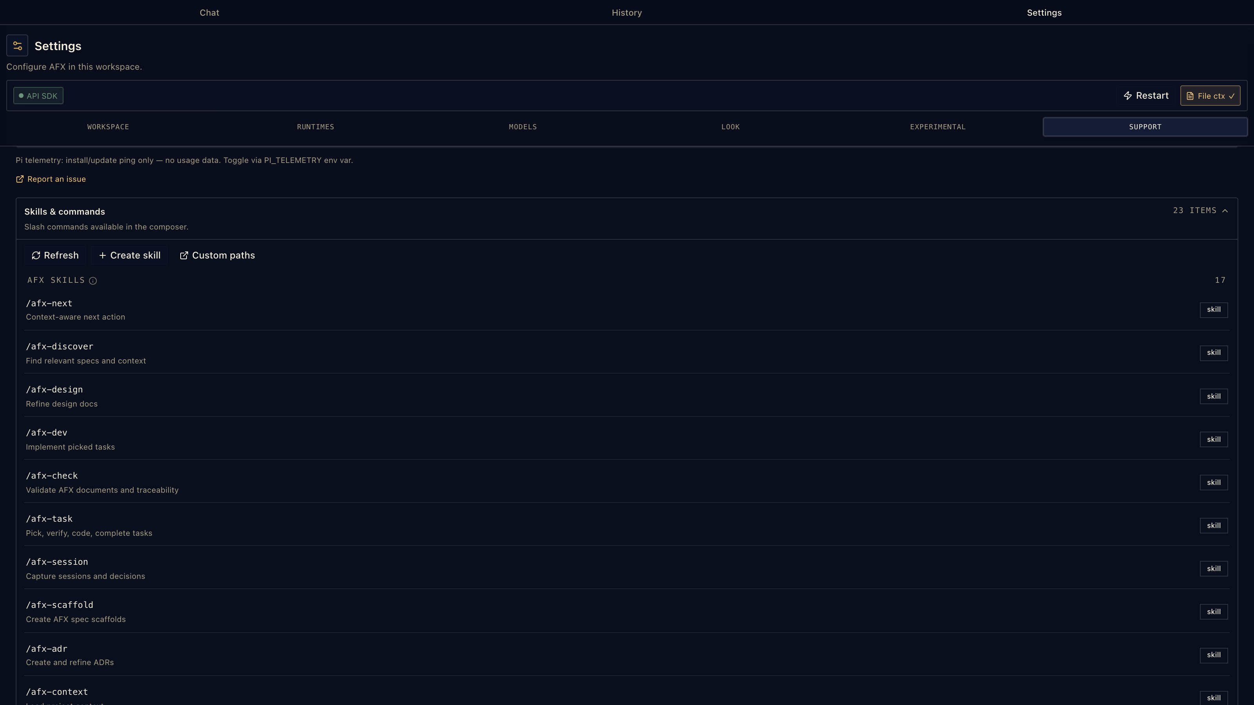Click the skill badge for /afx-dev
The image size is (1254, 705).
(1214, 439)
